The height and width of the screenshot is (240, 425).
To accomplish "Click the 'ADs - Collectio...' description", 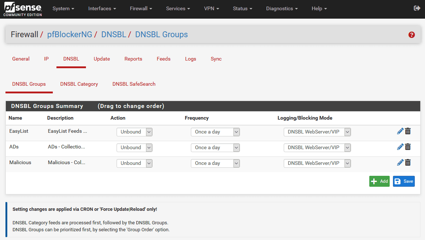I will [x=66, y=147].
